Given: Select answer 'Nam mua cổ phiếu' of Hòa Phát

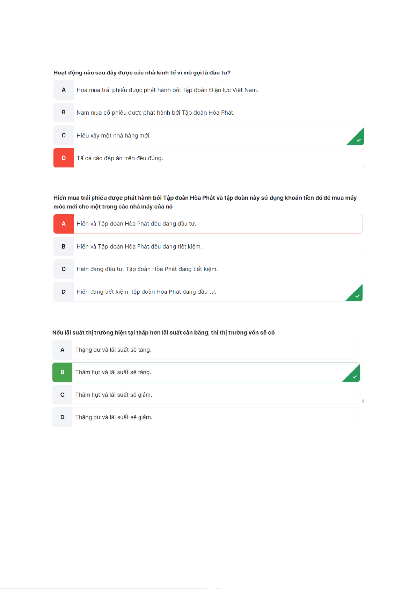Looking at the screenshot, I should [x=155, y=113].
